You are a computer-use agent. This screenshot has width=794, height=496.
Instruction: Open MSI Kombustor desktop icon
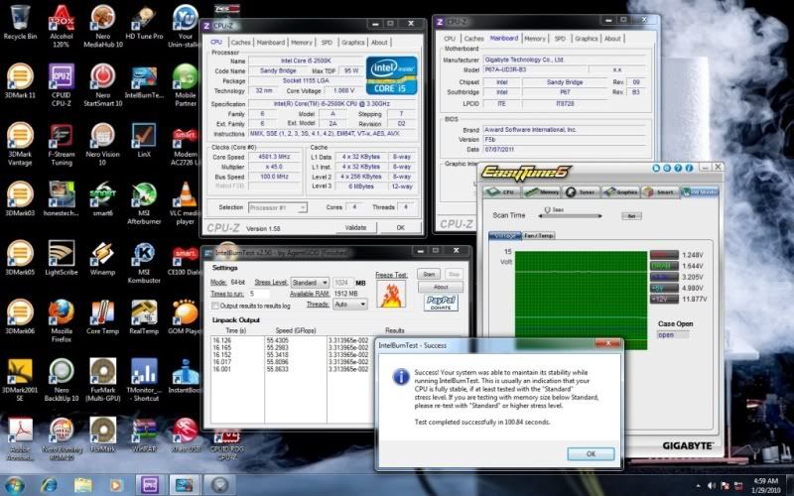pos(144,262)
